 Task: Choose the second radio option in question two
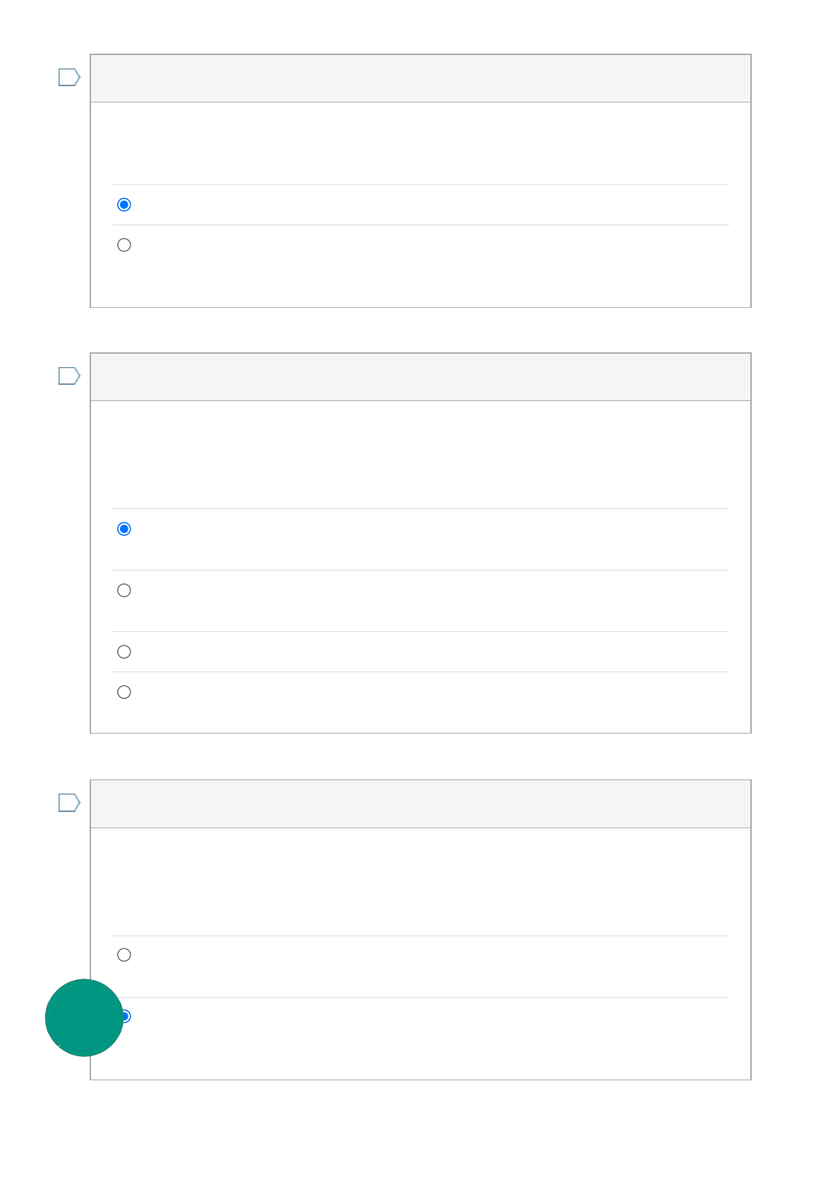[x=124, y=590]
